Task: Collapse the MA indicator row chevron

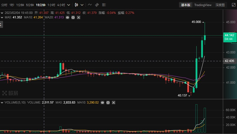Action: (2, 17)
